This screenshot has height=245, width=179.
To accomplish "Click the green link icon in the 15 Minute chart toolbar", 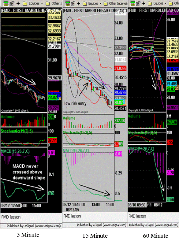I will pyautogui.click(x=67, y=3).
